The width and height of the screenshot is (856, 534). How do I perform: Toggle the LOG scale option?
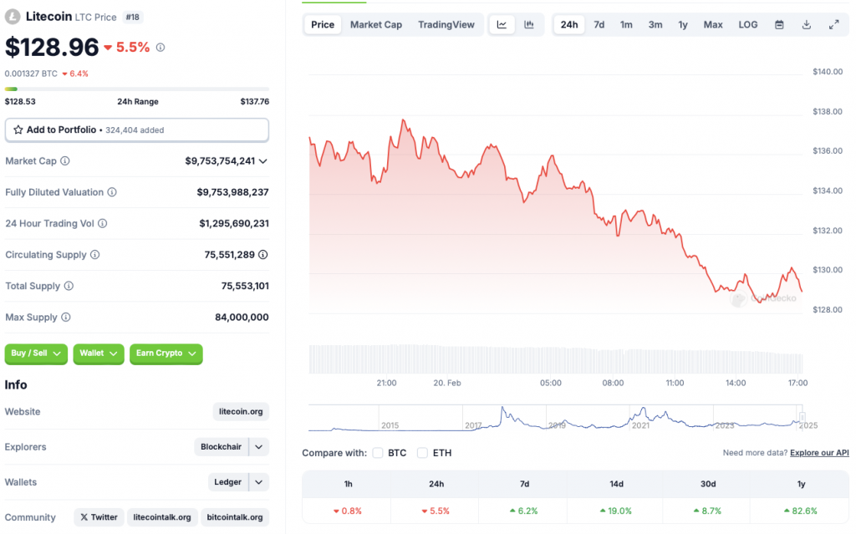[748, 24]
